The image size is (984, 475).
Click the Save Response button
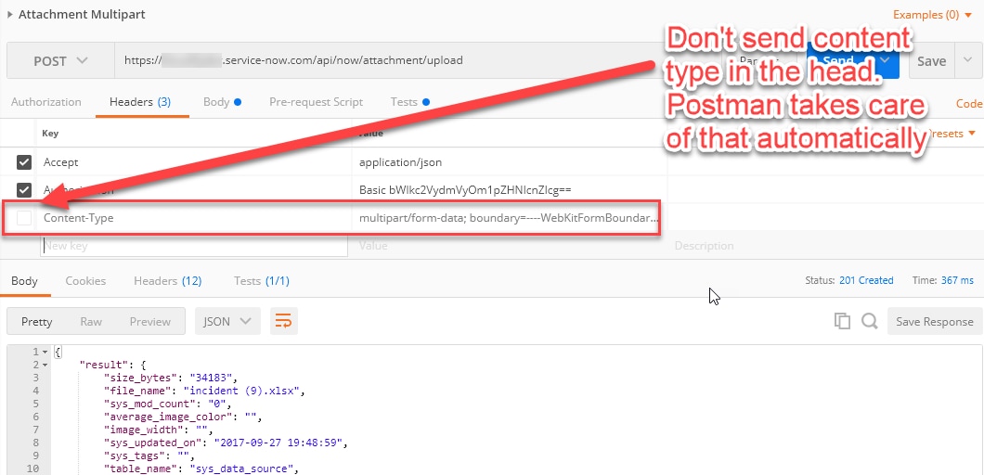pos(935,321)
